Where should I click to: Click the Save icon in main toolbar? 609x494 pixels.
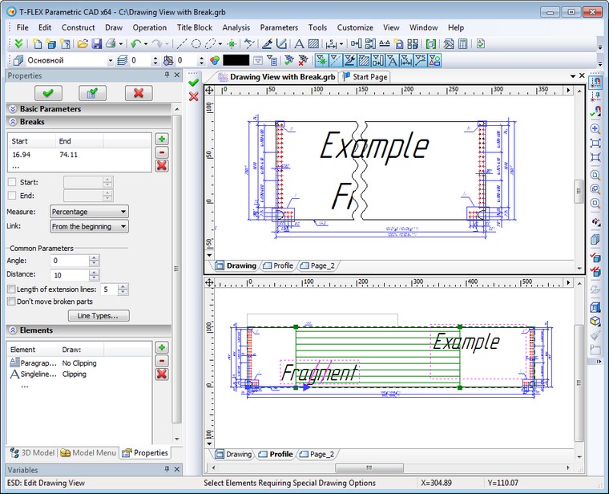97,44
